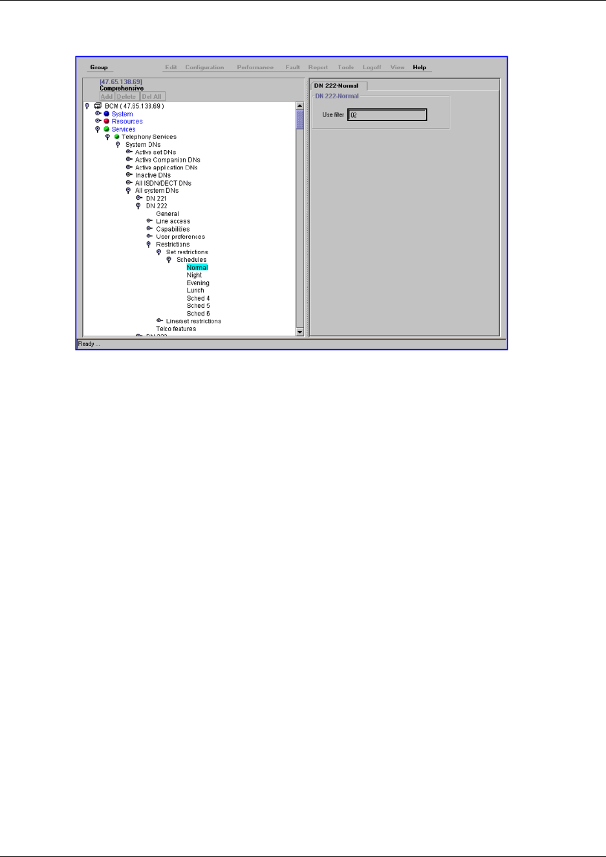Select the Normal schedule
Image resolution: width=606 pixels, height=857 pixels.
point(197,268)
